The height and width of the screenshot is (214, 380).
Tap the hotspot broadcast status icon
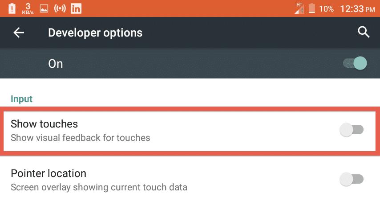point(60,8)
